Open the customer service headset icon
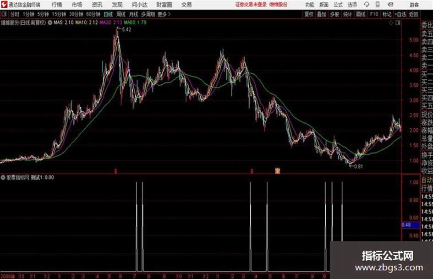Screen dimensions: 433x279 367,5
